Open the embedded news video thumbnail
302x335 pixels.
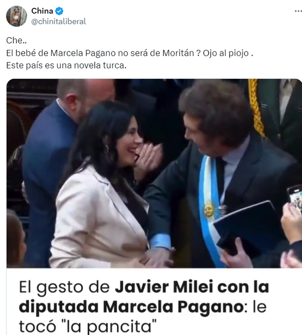tap(154, 173)
